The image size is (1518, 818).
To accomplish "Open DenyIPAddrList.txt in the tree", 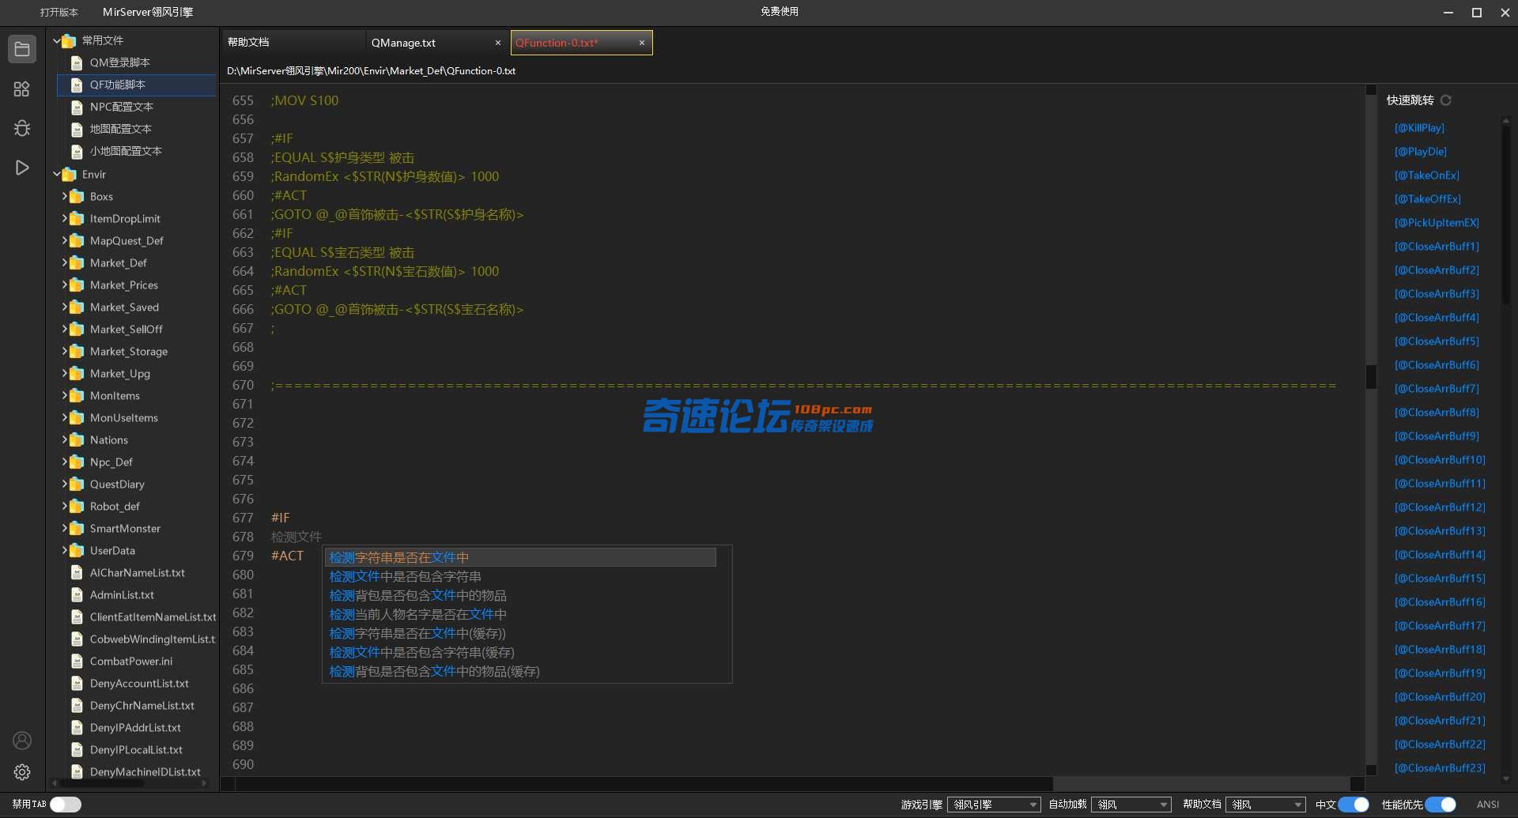I will pyautogui.click(x=135, y=727).
